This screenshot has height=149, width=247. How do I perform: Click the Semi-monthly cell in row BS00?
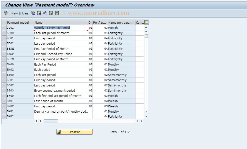click(x=121, y=75)
